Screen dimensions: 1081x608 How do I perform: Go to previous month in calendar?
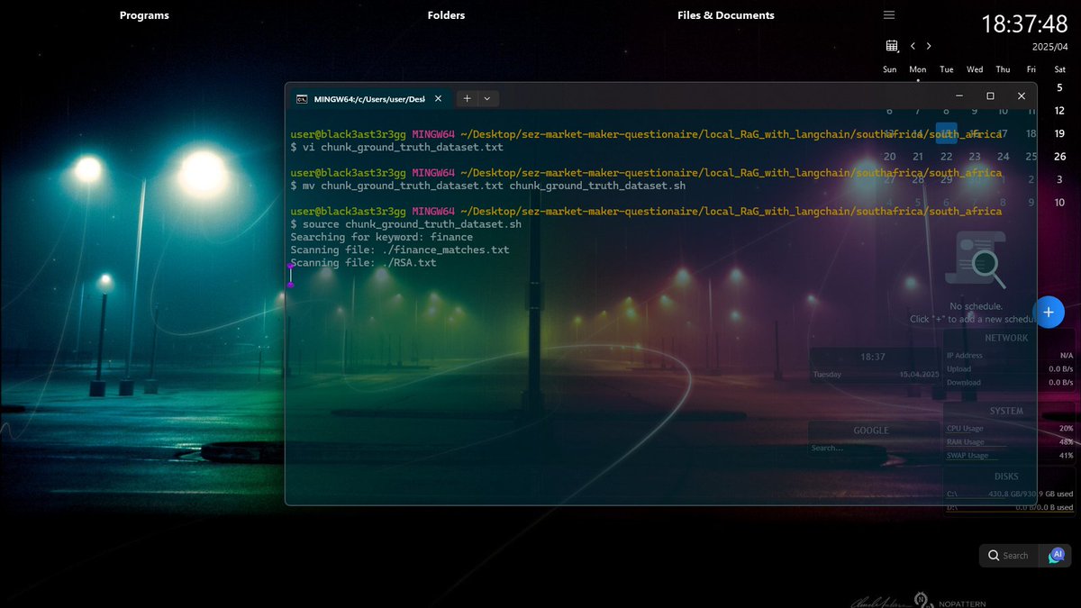(913, 46)
